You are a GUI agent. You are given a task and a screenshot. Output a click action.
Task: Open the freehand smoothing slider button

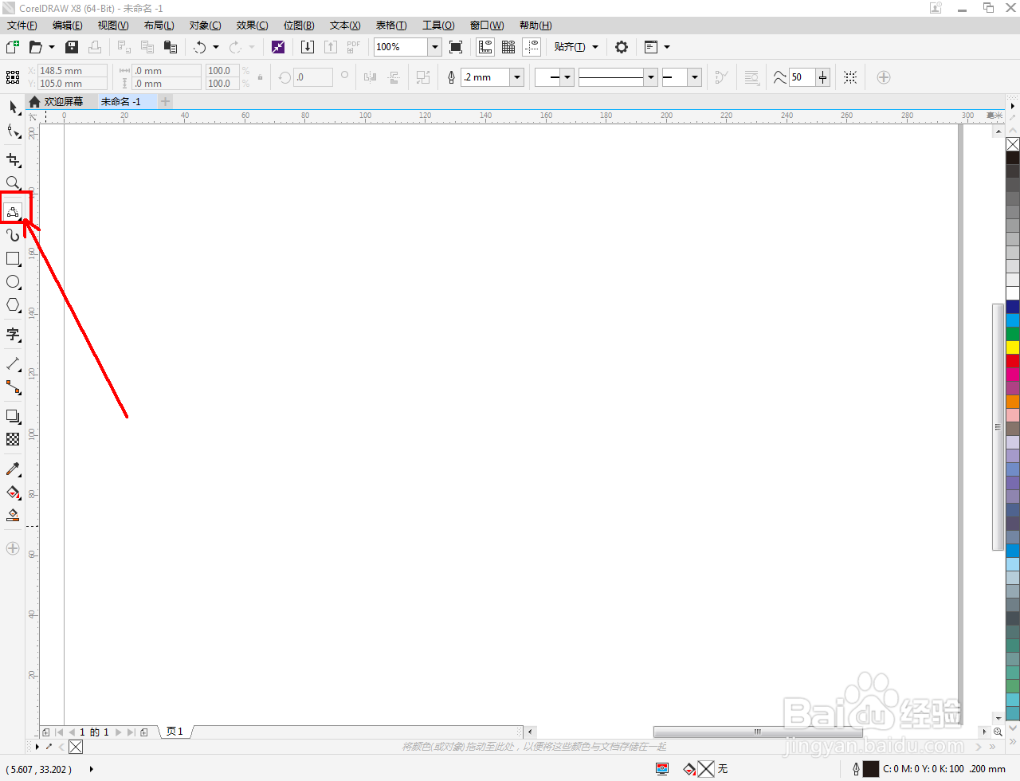pos(823,77)
